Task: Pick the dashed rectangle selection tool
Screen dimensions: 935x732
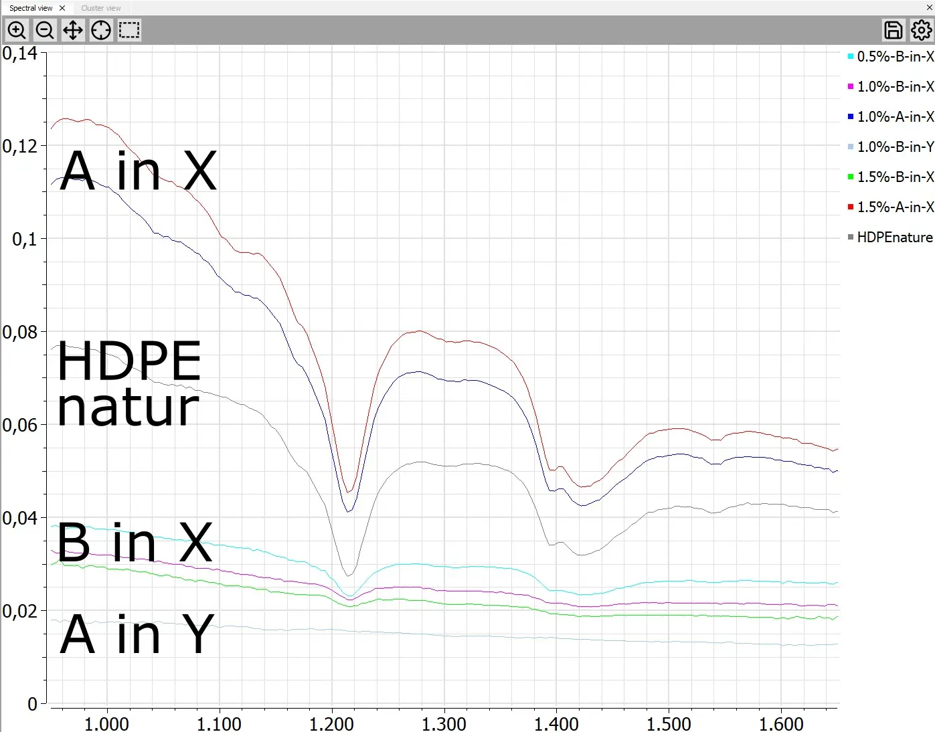Action: point(129,30)
